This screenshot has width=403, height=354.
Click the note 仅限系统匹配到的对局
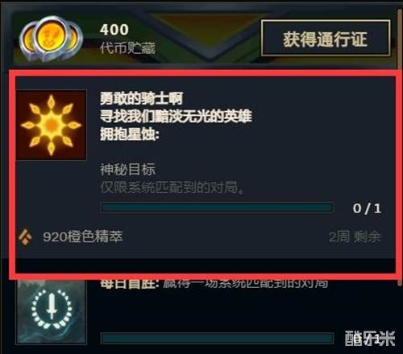coord(172,187)
